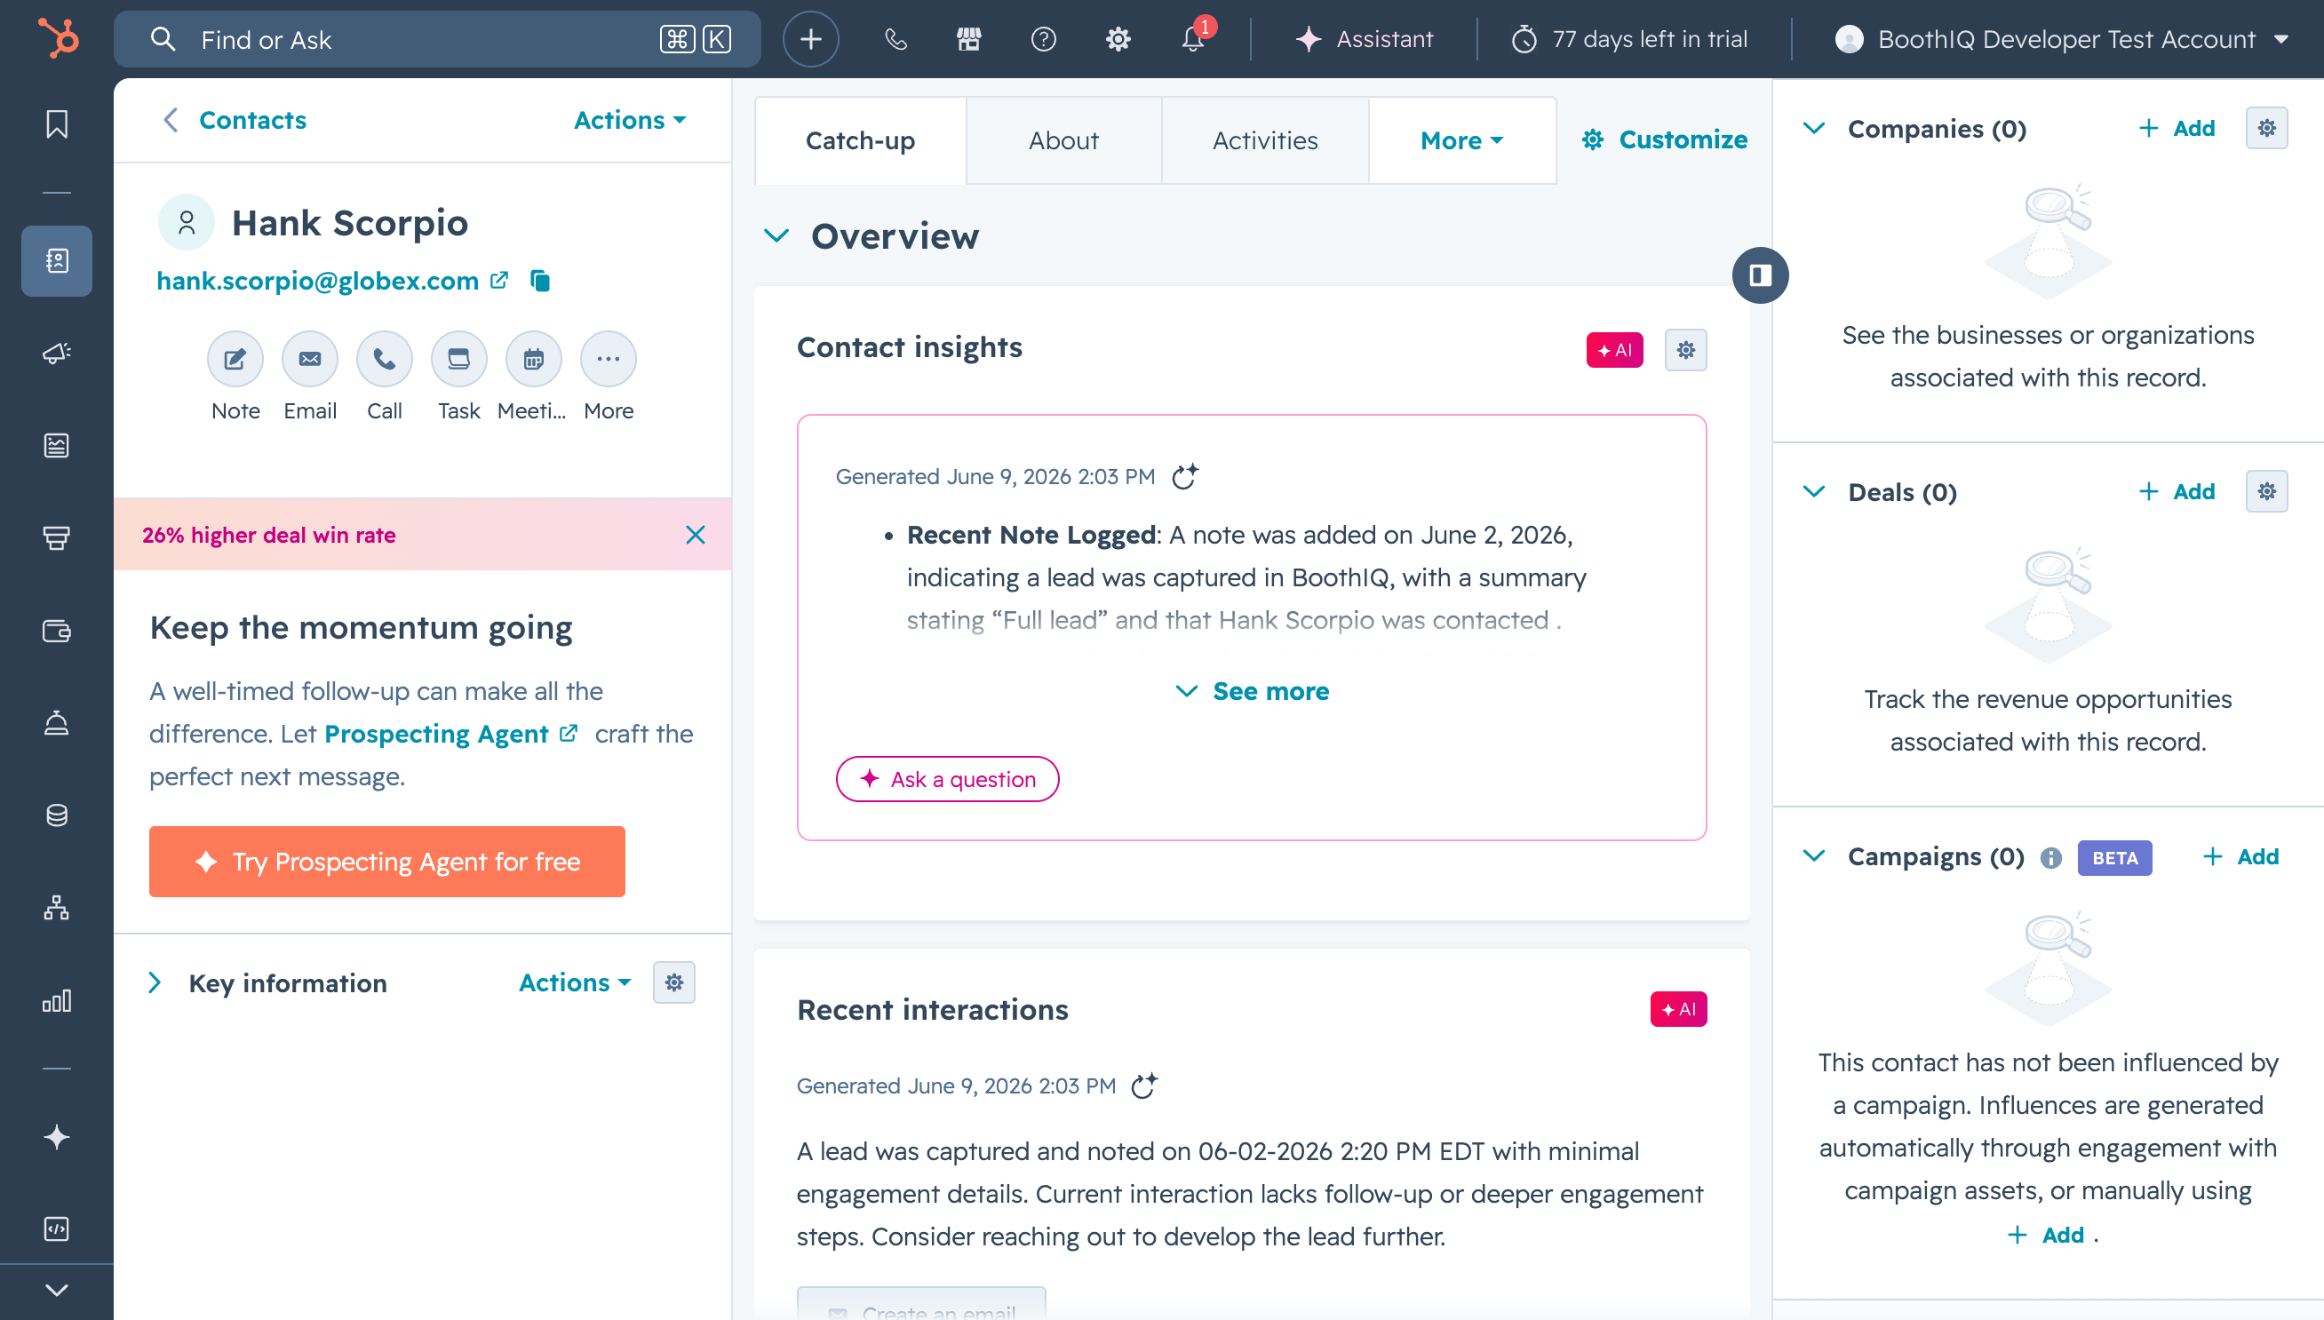
Task: Open the Prospecting Agent link
Action: click(450, 734)
